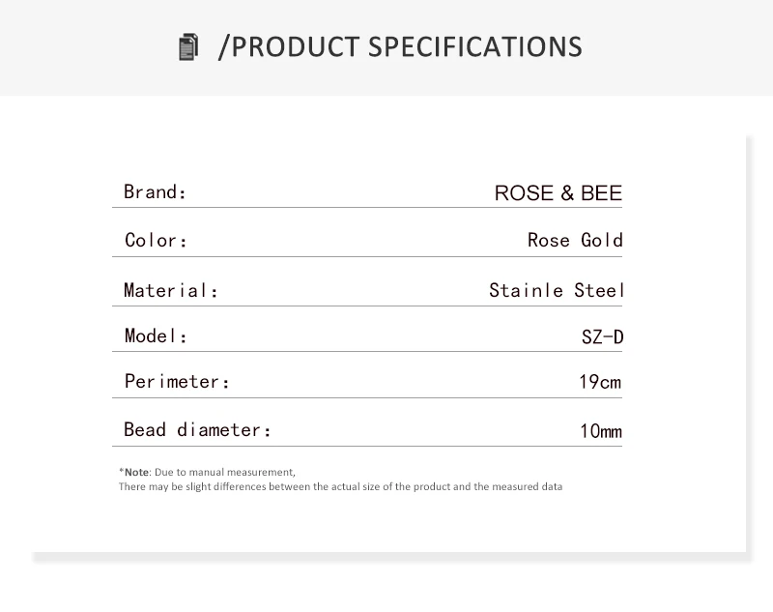Click the 10mm bead diameter value
This screenshot has width=773, height=612.
(601, 431)
